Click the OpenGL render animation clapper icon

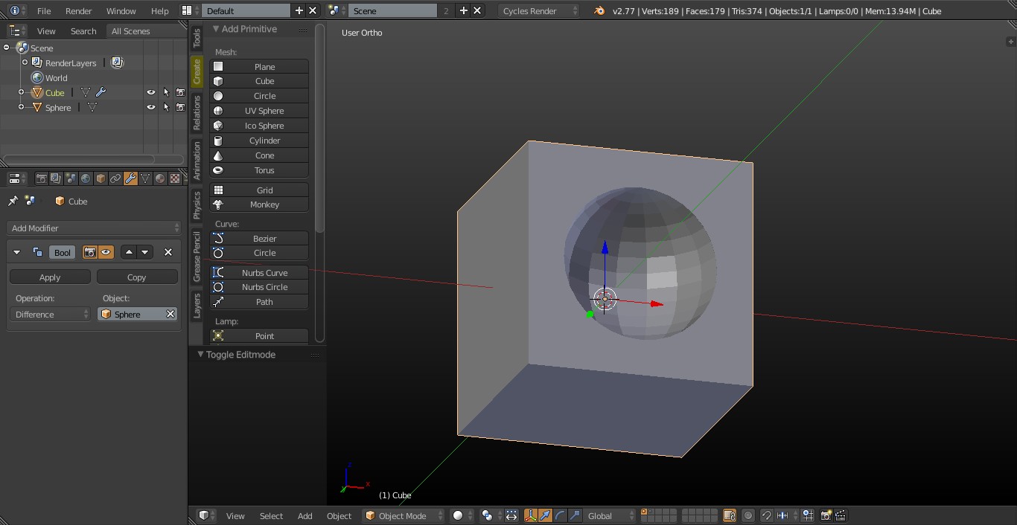tap(841, 515)
